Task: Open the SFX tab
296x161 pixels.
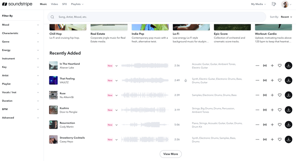Action: click(65, 4)
